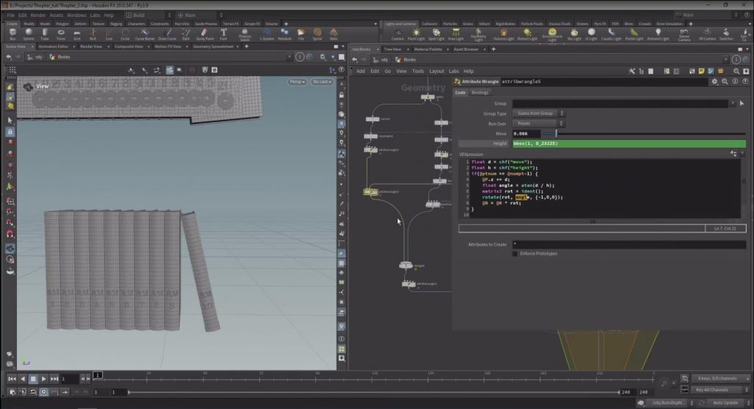This screenshot has width=754, height=409.
Task: Open the Particles shelf tab
Action: (x=450, y=24)
